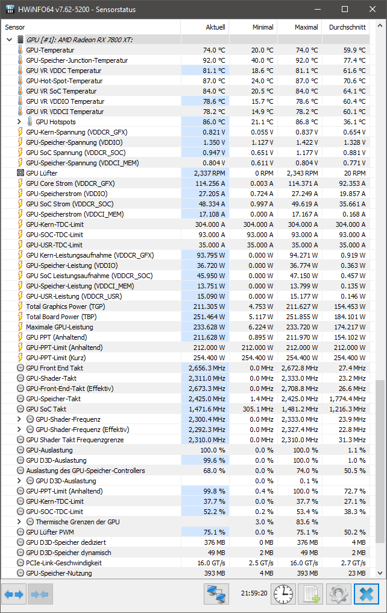Viewport: 387px width, 613px height.
Task: Click the fan icon beside GPU Lüfter
Action: tap(20, 173)
